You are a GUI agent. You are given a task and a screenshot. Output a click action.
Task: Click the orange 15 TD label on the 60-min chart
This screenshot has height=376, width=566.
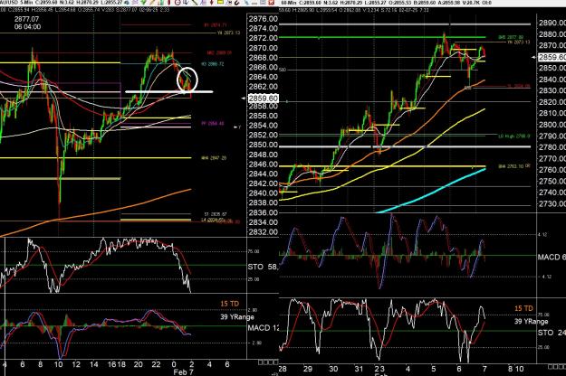[x=523, y=308]
